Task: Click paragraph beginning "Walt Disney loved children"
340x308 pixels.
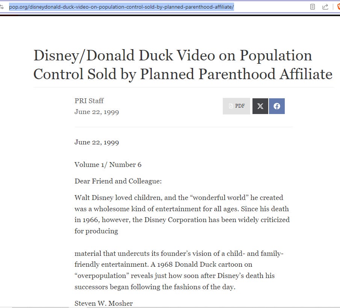Action: (182, 214)
